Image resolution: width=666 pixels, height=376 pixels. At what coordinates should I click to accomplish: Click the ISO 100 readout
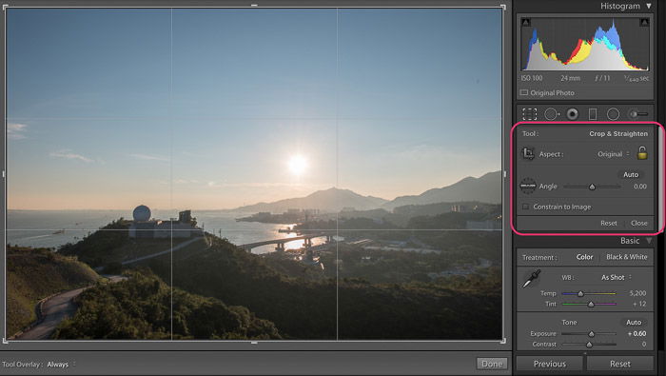tap(532, 78)
